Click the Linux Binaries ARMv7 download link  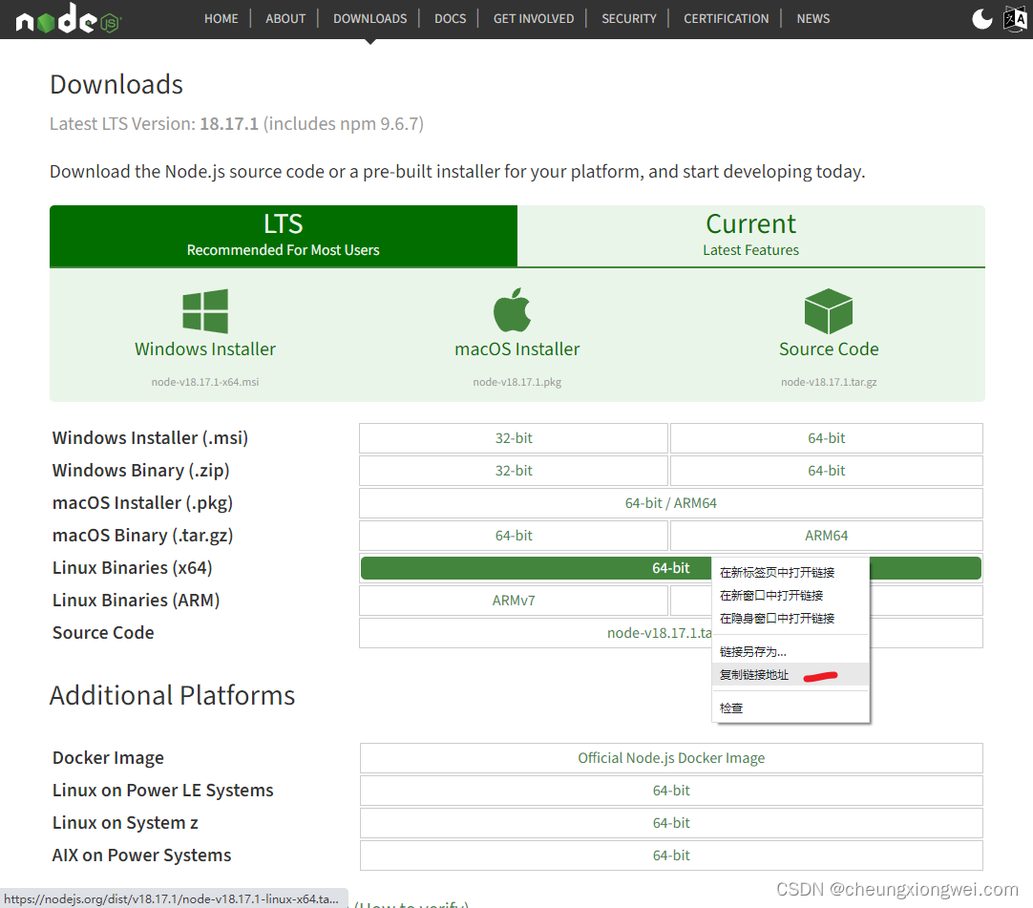513,600
